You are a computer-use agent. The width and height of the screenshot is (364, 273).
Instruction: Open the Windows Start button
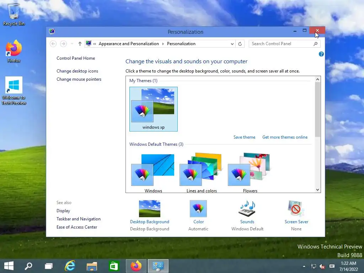coord(9,266)
